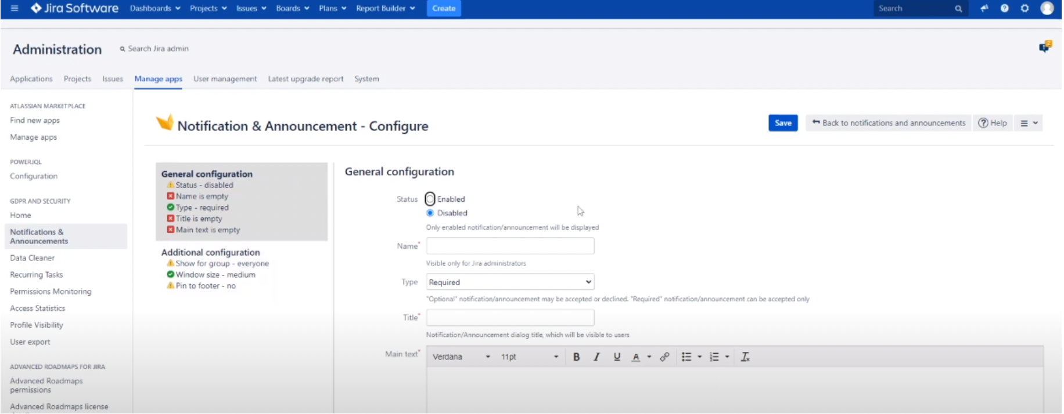The image size is (1064, 414).
Task: Open Profile Visibility sidebar link
Action: 37,325
